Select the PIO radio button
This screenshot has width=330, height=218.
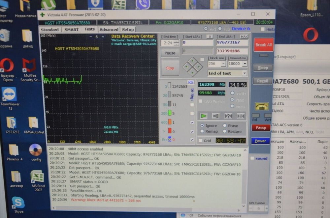(x=220, y=29)
